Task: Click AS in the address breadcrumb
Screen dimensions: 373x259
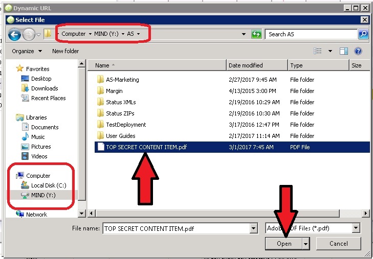Action: tap(130, 34)
